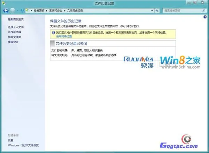Select 控制面板 in the address breadcrumb
The width and height of the screenshot is (209, 153).
click(x=39, y=10)
